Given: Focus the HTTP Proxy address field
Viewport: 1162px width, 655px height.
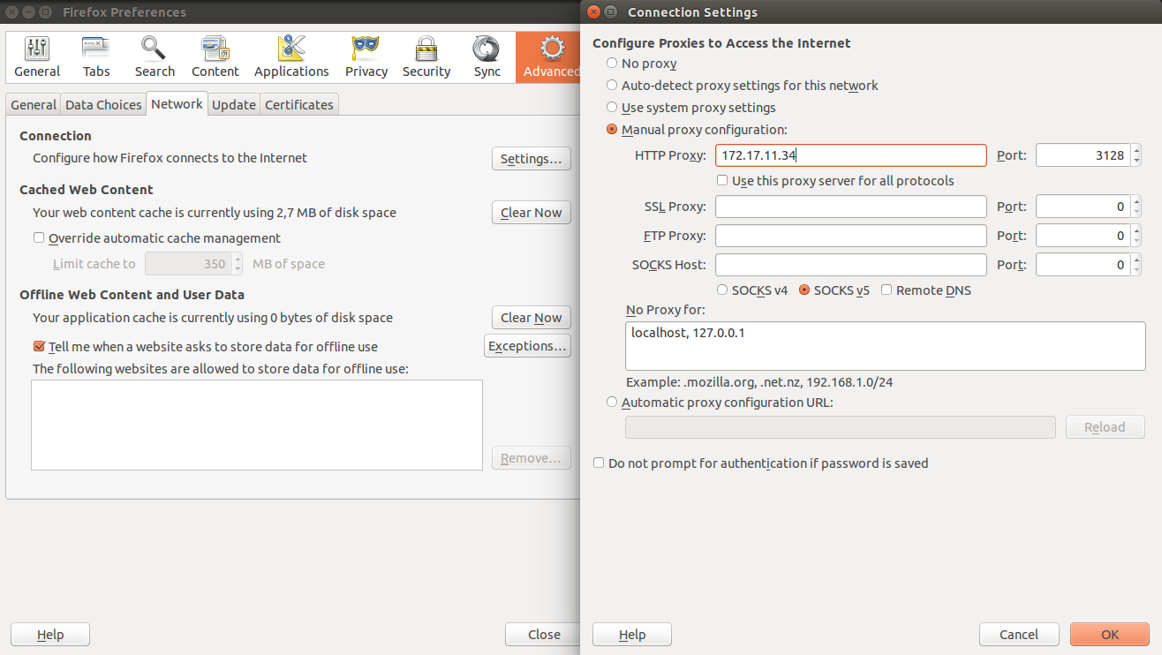Looking at the screenshot, I should click(x=851, y=155).
